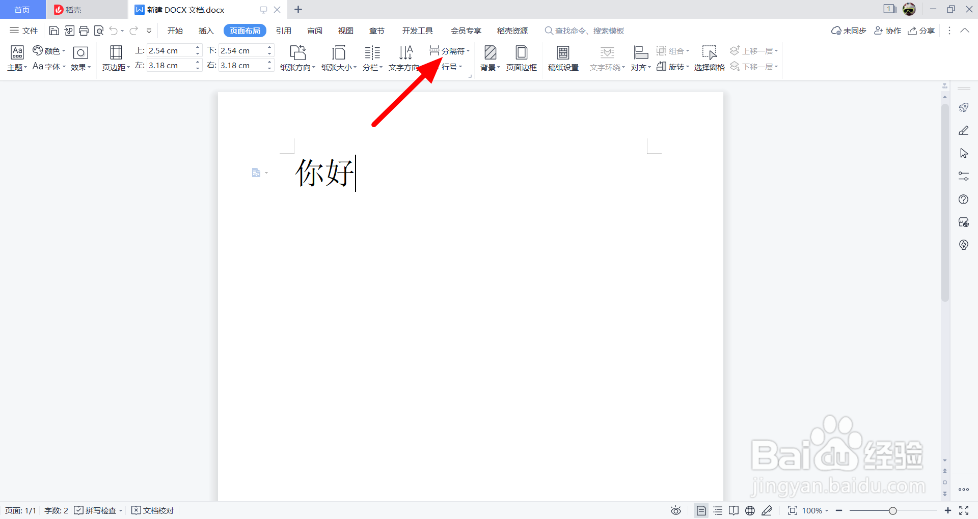Click 未同步 sync status button

849,31
